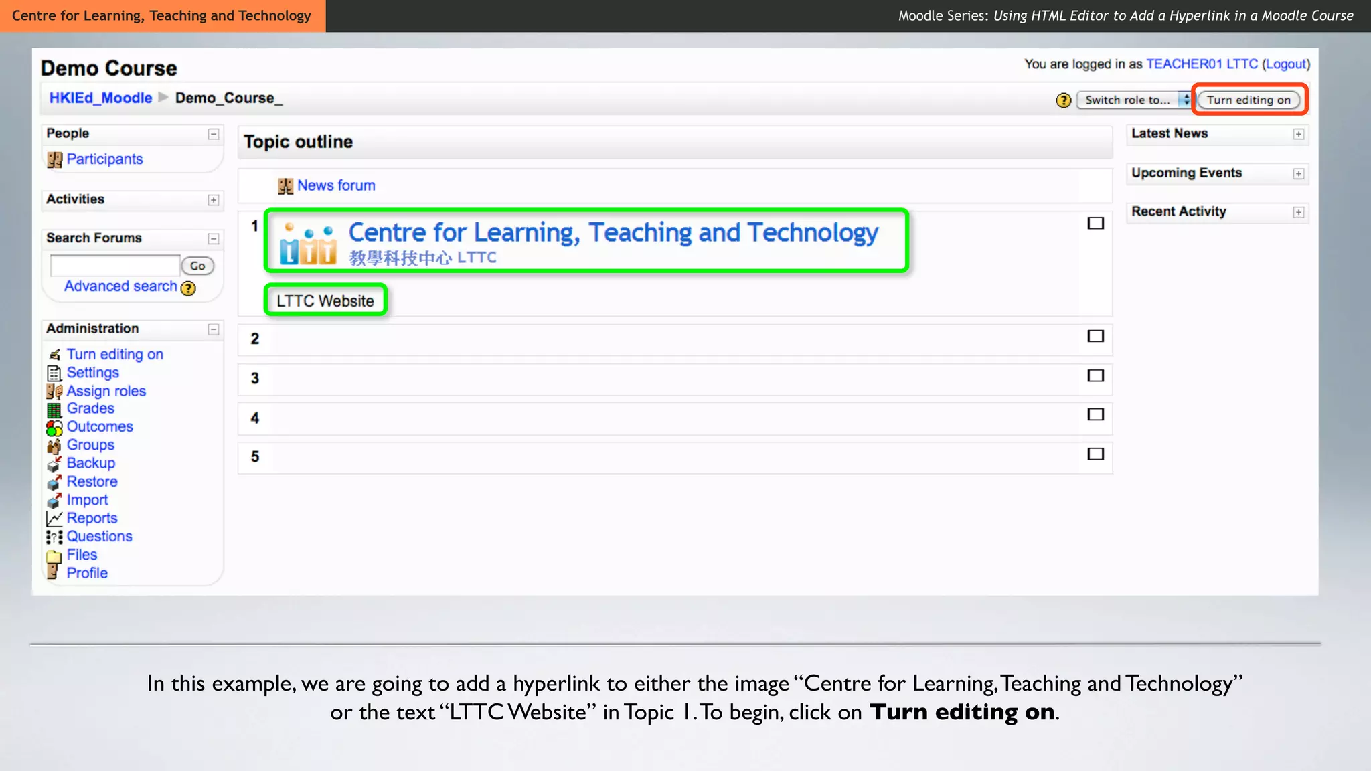The image size is (1371, 771).
Task: Open Outcomes in Administration
Action: coord(100,427)
